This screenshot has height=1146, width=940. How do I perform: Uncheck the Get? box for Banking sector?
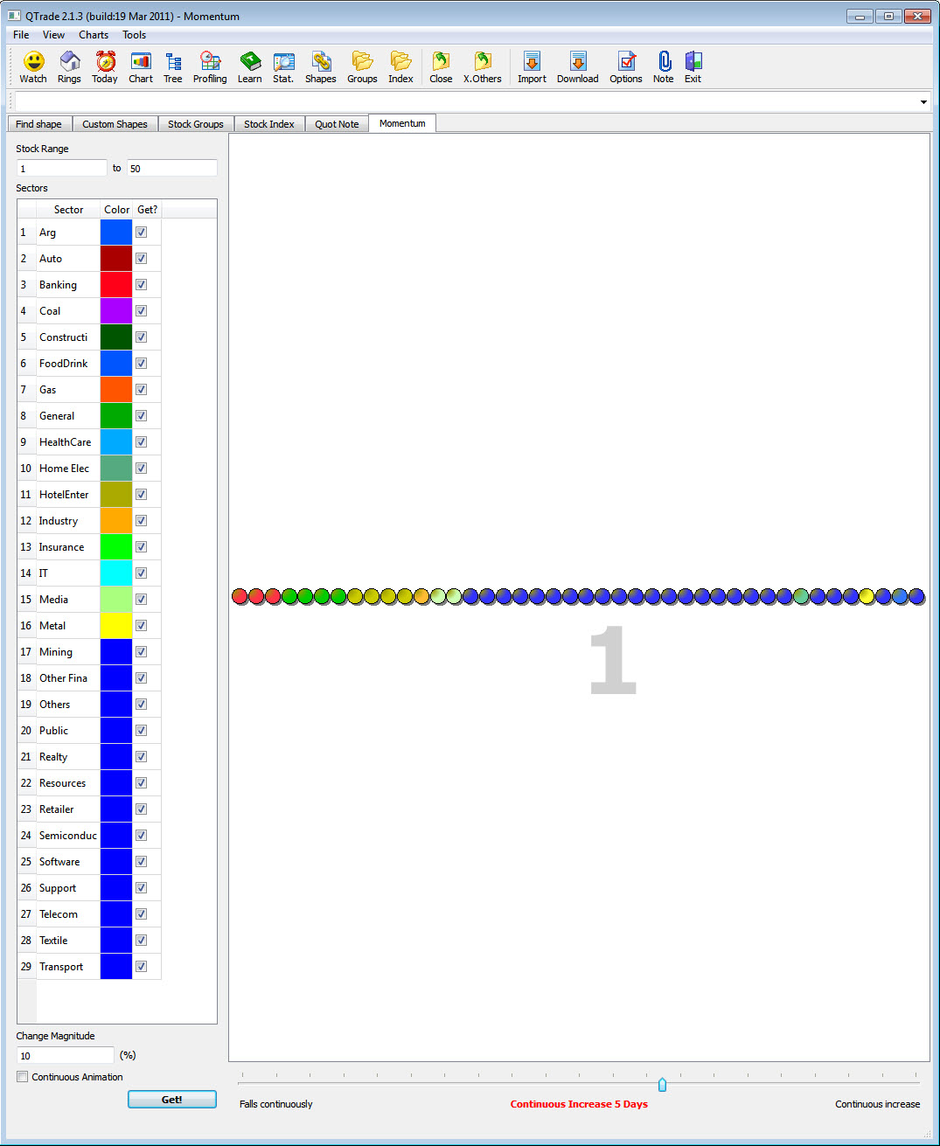[141, 284]
